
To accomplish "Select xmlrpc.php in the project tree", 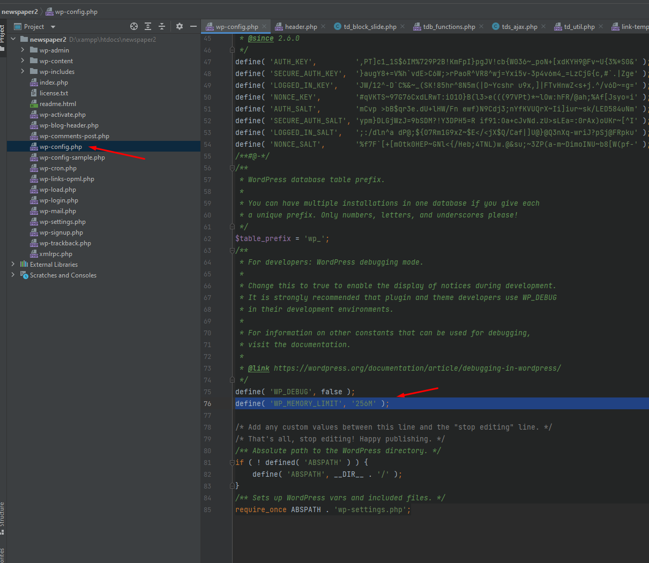I will tap(56, 254).
